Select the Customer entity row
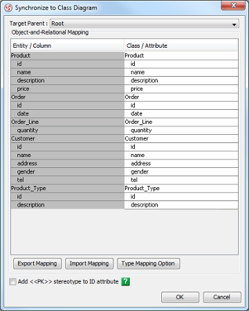 [x=68, y=139]
